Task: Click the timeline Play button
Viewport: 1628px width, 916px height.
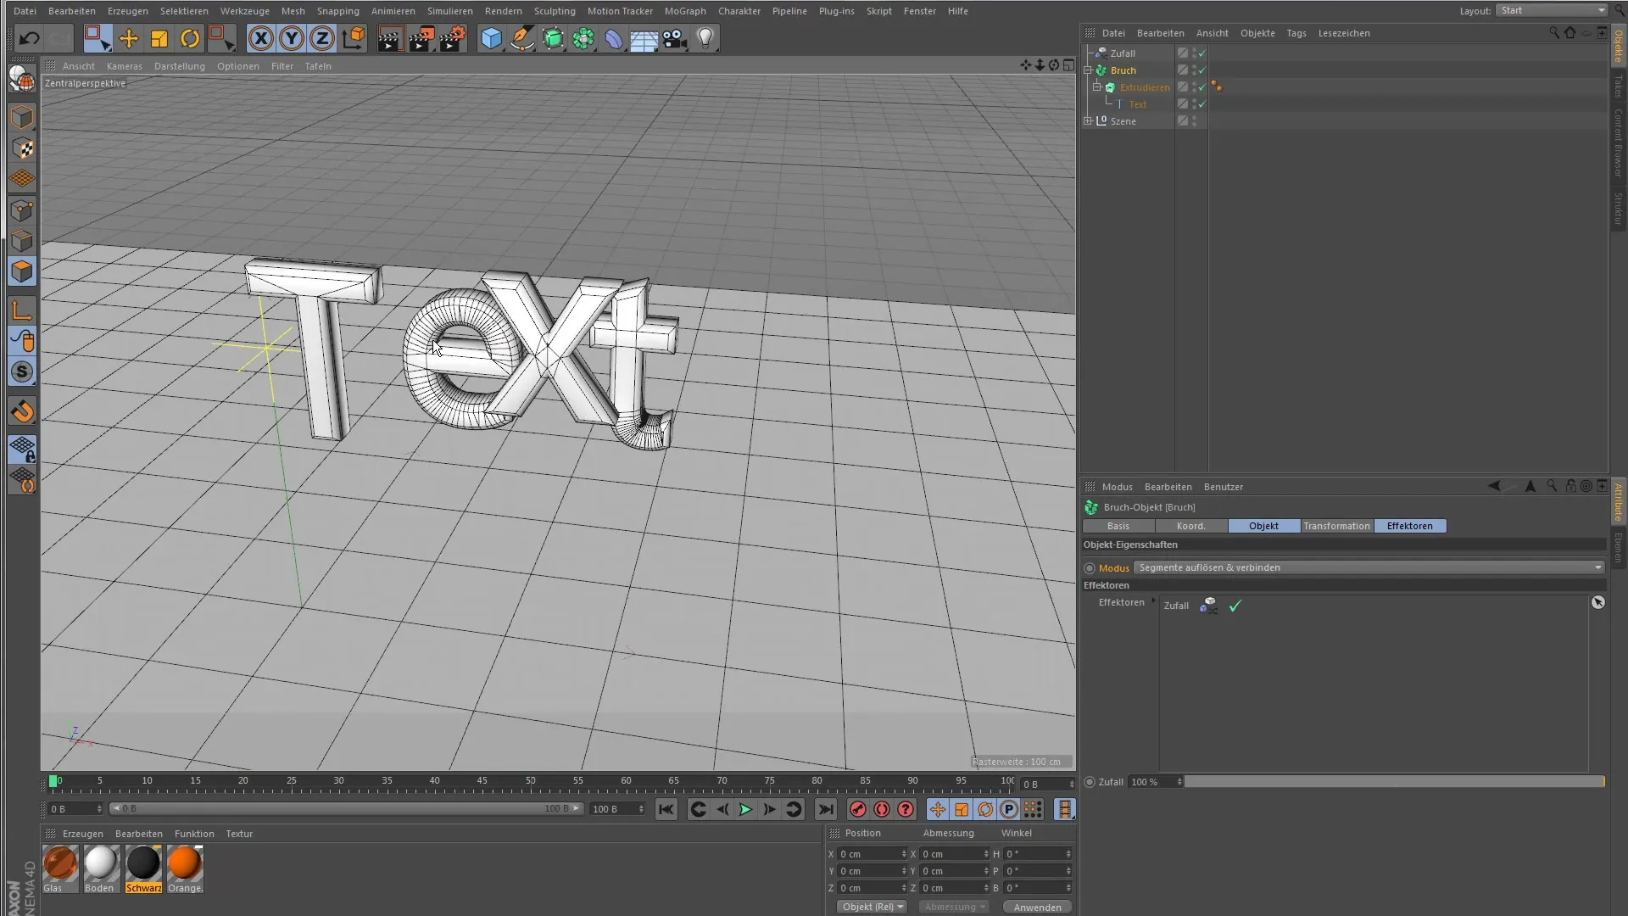Action: (x=745, y=809)
